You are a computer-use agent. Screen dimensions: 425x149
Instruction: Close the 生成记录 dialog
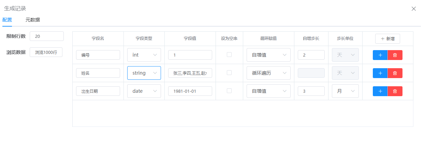point(413,9)
